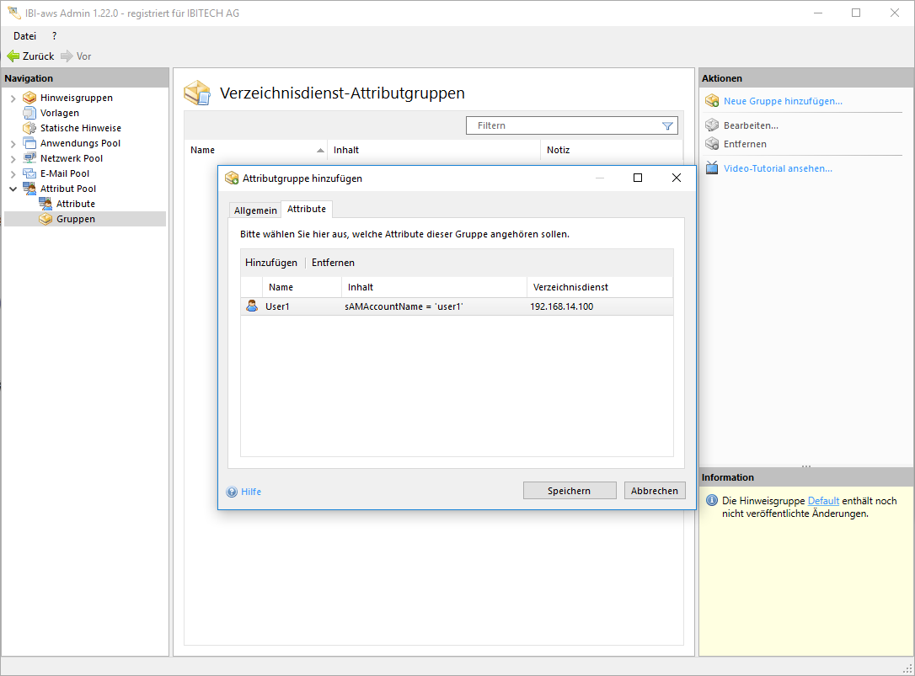Screen dimensions: 915x676
Task: Open the Datei menu
Action: coord(24,36)
